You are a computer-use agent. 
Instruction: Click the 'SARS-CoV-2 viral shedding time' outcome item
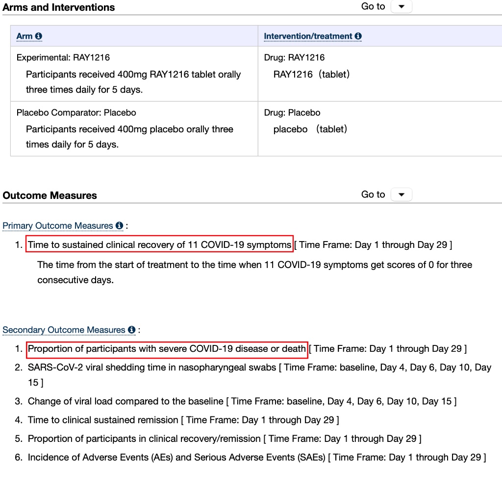tap(152, 367)
